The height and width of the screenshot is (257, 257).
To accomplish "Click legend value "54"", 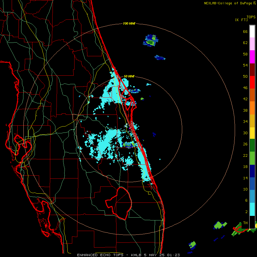I will 245,65.
